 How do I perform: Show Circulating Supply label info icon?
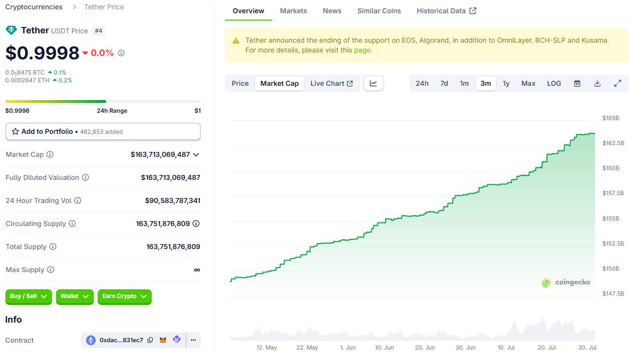tap(72, 224)
